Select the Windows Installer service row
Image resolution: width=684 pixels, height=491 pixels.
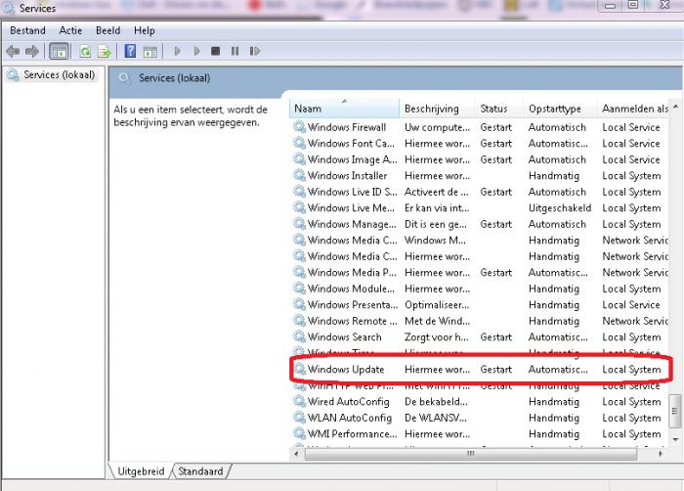480,176
